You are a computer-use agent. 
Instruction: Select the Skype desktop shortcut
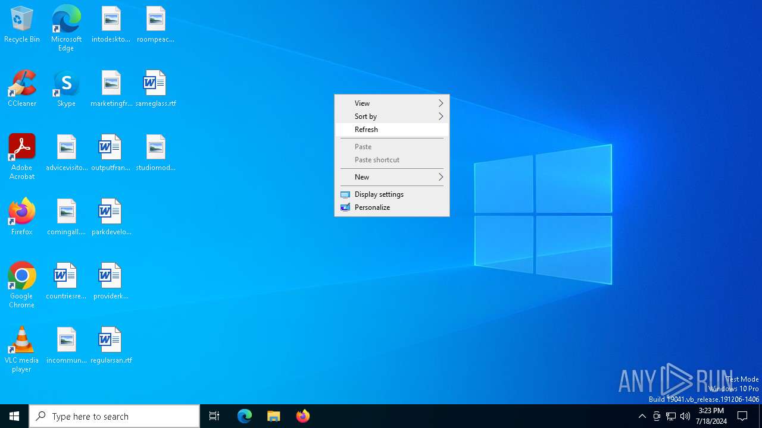tap(66, 89)
